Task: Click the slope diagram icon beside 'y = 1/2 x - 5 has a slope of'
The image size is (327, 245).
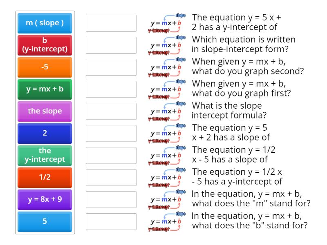Action: 166,156
